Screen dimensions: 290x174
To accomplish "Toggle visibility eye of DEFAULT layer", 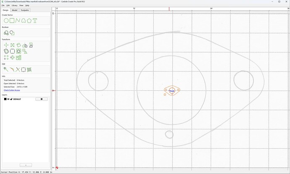I will [x=8, y=99].
